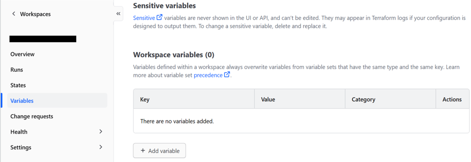Follow the Sensitive documentation link
The height and width of the screenshot is (162, 471).
coord(144,18)
